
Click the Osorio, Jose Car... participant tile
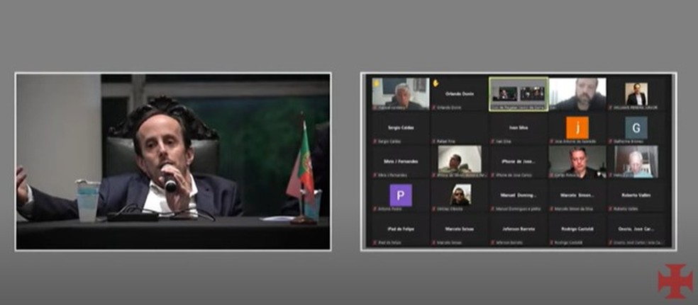636,229
